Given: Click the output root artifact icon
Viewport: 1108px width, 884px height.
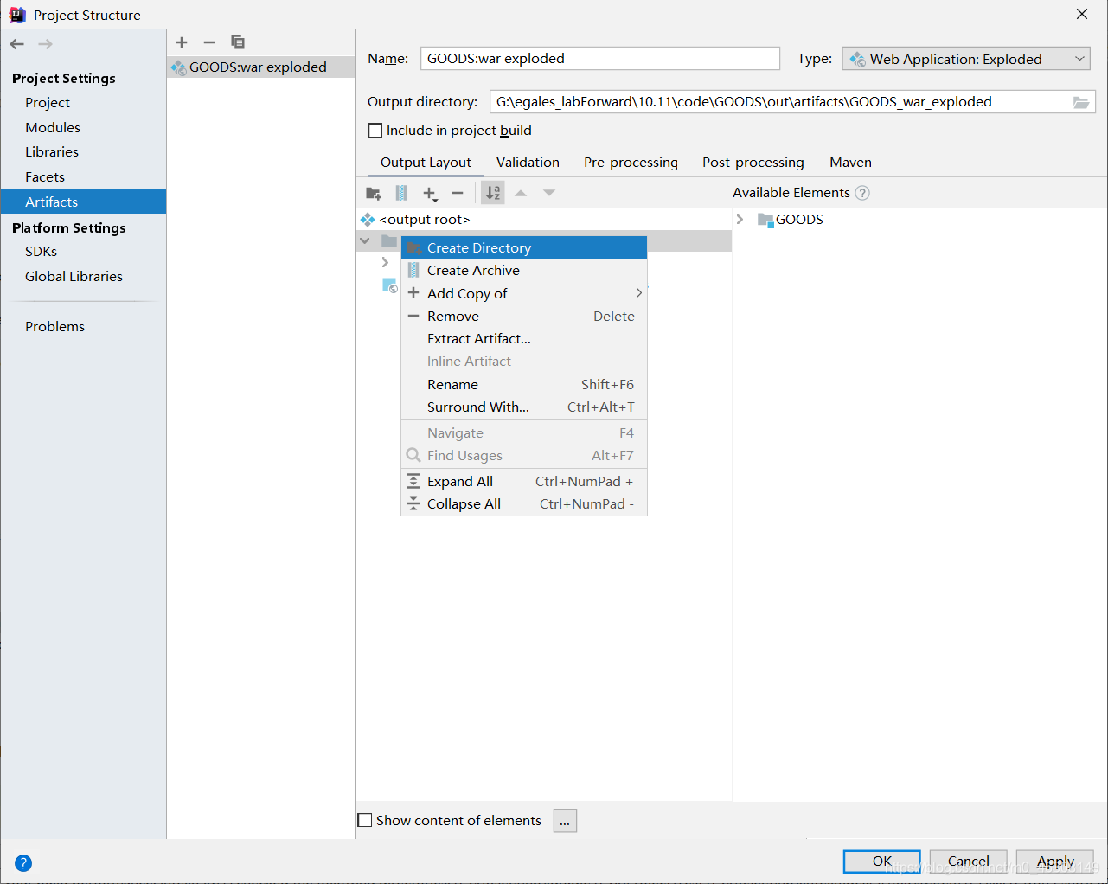Looking at the screenshot, I should [368, 220].
